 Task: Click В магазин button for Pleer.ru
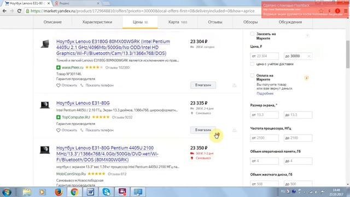click(x=203, y=85)
